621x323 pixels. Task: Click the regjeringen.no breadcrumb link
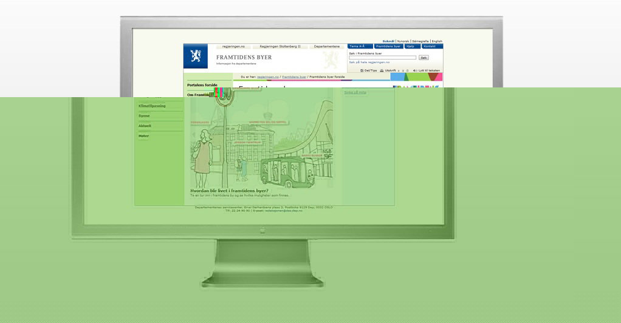coord(268,76)
